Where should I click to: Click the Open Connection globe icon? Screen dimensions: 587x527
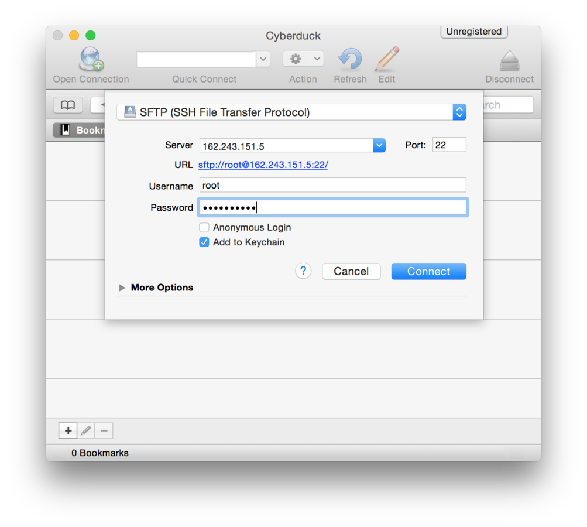pyautogui.click(x=91, y=59)
